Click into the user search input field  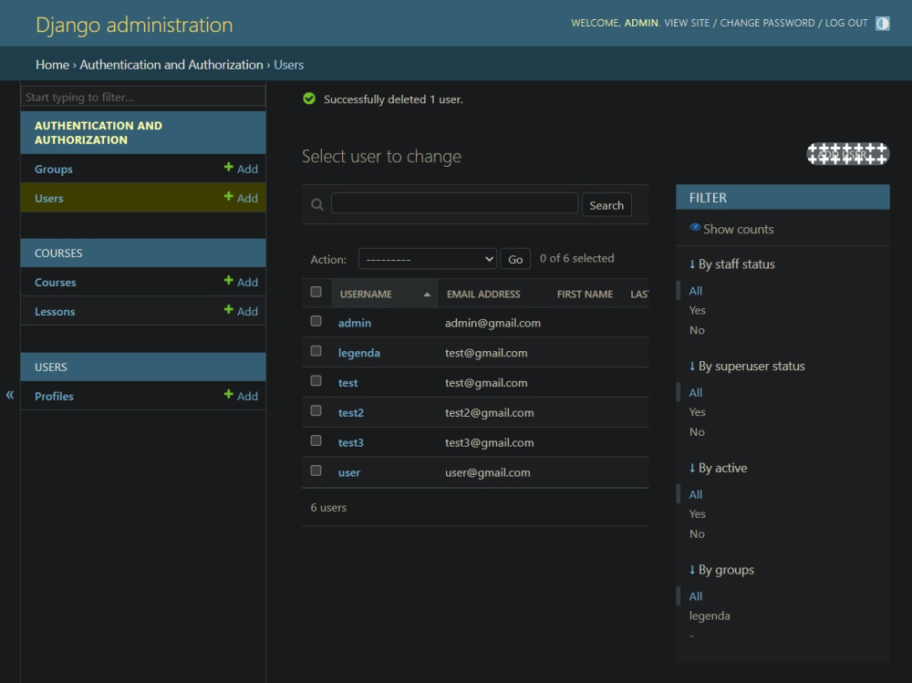[455, 203]
